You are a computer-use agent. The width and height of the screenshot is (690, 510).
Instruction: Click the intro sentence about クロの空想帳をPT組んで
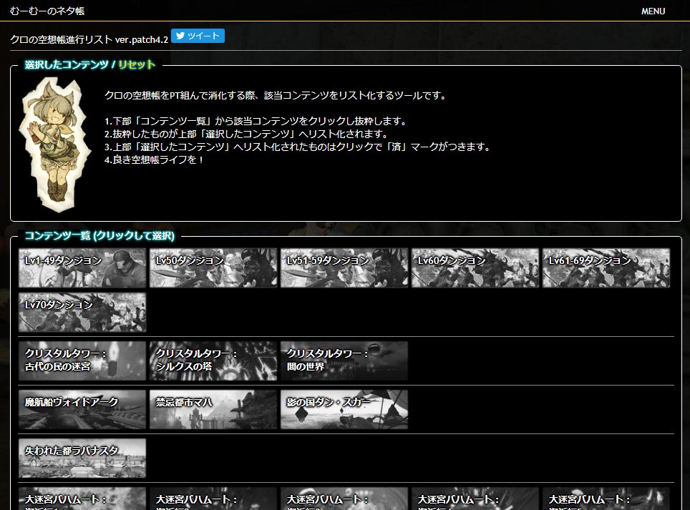tap(276, 95)
